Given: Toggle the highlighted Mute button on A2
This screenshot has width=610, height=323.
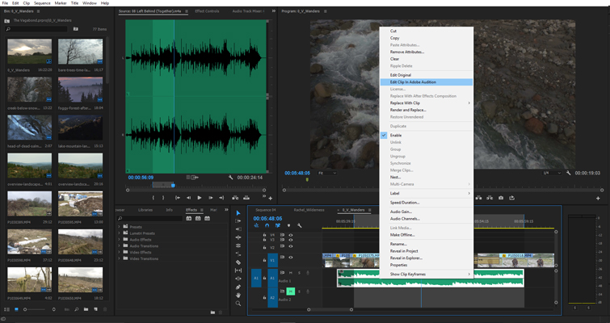Looking at the screenshot, I should (x=291, y=292).
